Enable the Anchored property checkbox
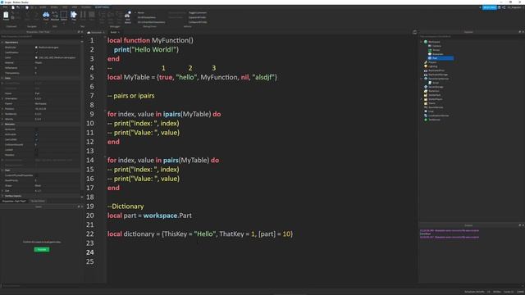 [x=36, y=129]
